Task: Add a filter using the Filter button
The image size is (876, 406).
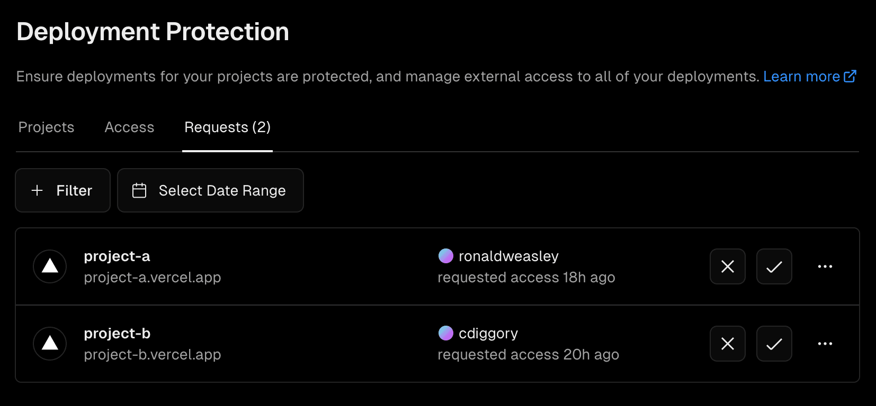Action: pyautogui.click(x=62, y=190)
